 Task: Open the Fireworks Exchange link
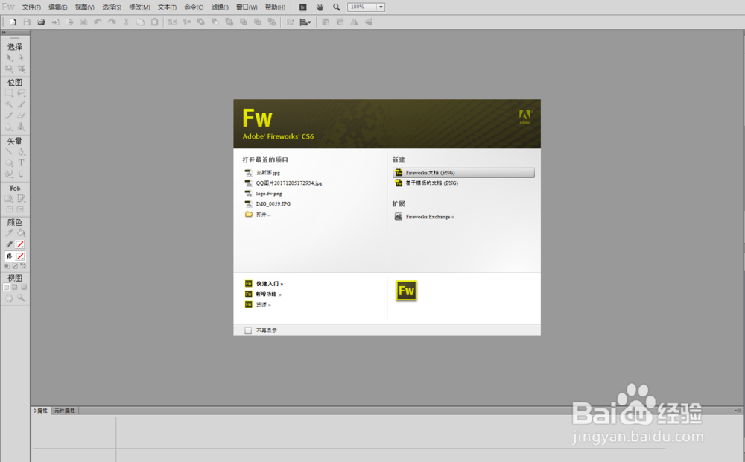pyautogui.click(x=425, y=217)
